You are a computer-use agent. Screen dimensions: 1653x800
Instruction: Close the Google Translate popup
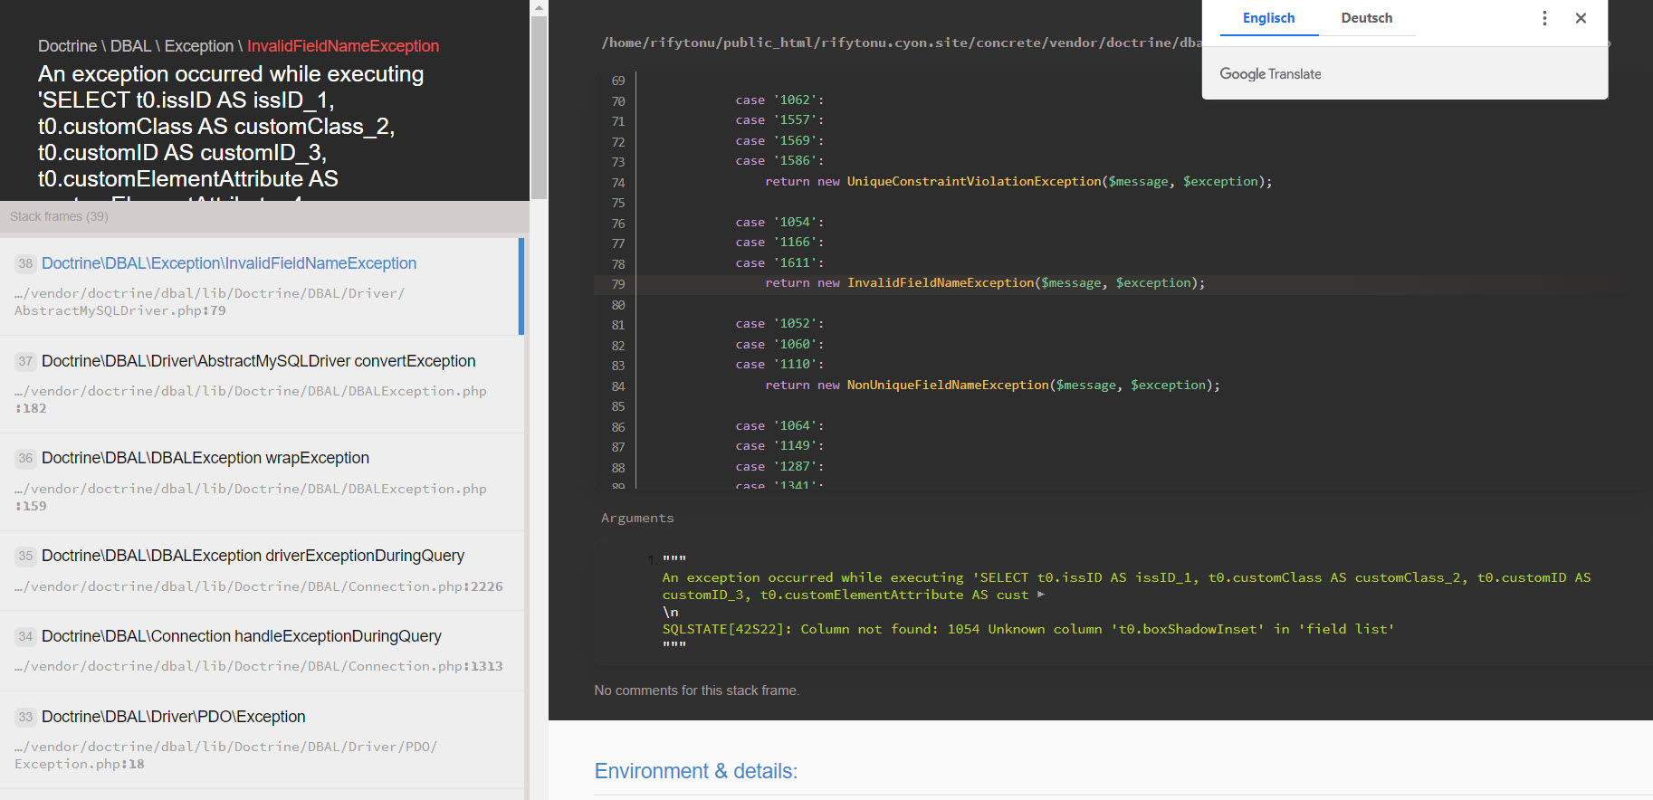[x=1581, y=18]
